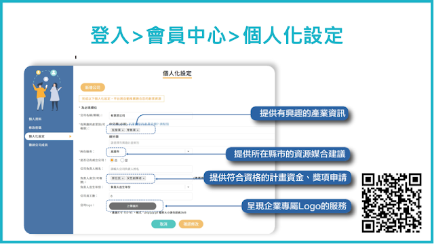
Task: Open the 請點這 link beside industry category
Action: coord(164,124)
